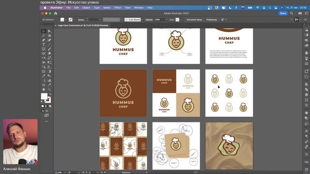Select the Line Segment tool
This screenshot has height=174, width=310.
(x=49, y=44)
